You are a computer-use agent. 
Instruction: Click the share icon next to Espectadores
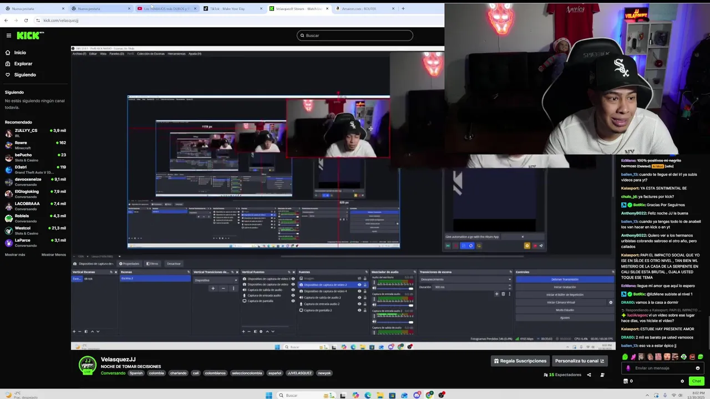[589, 375]
